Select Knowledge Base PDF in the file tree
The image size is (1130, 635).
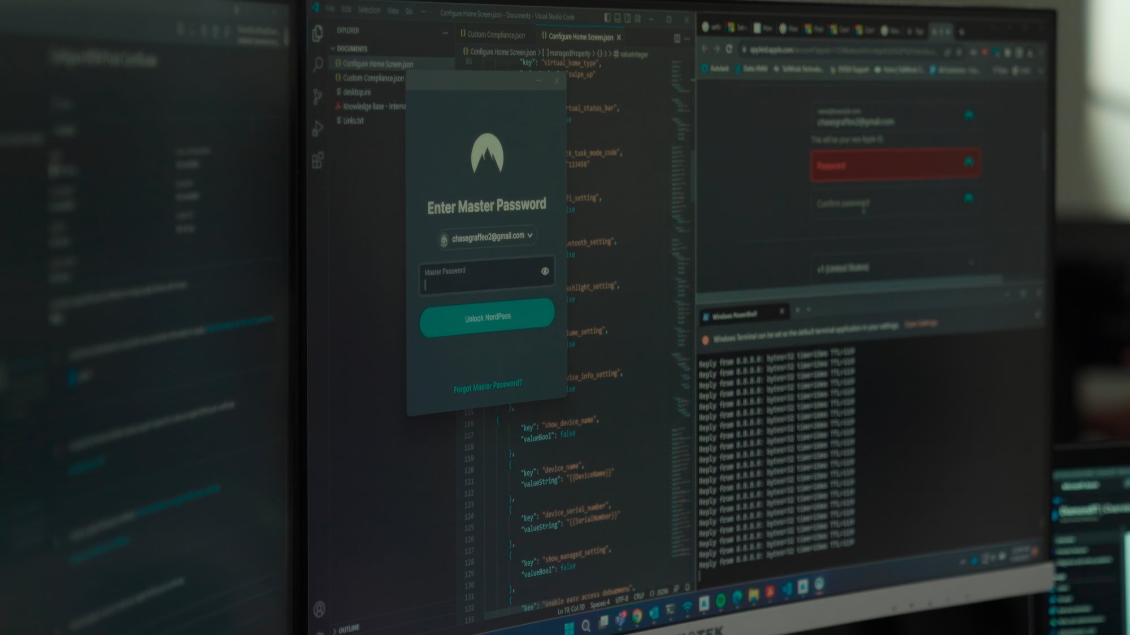(x=371, y=106)
